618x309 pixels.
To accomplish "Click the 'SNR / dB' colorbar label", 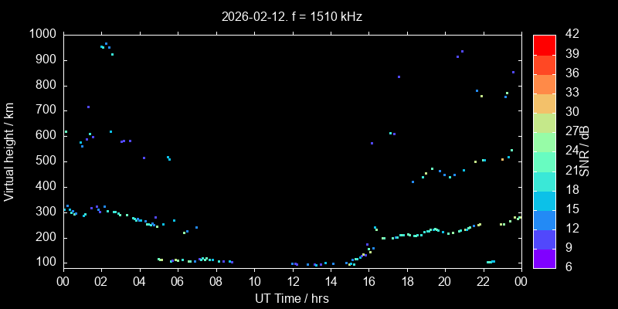I will [585, 149].
